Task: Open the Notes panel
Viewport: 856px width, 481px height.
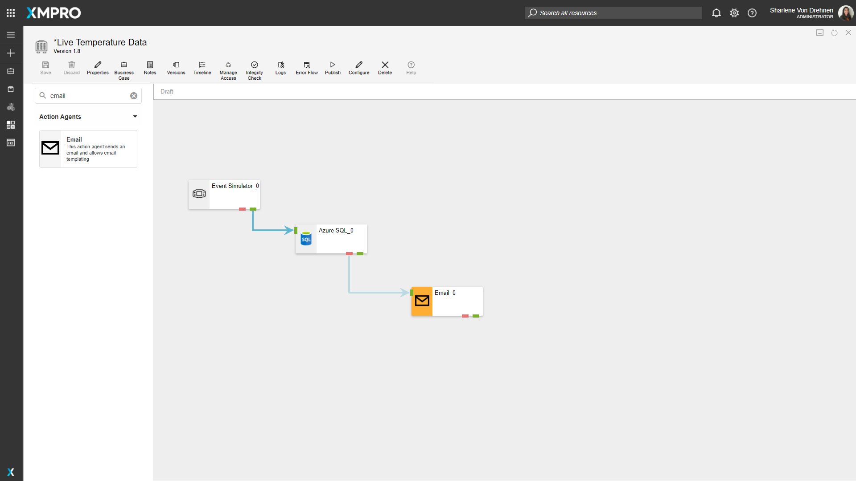Action: (150, 68)
